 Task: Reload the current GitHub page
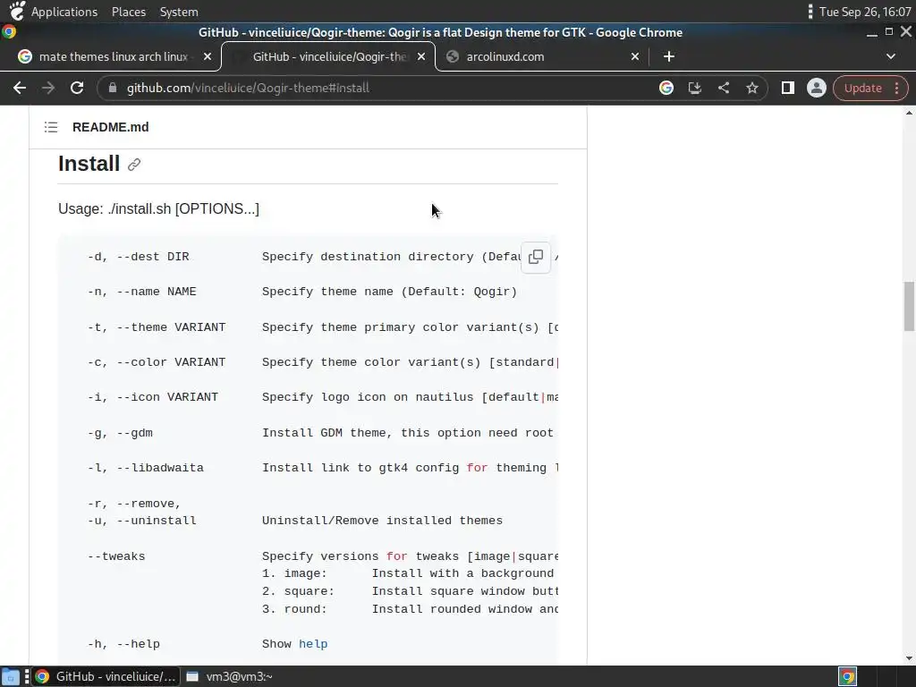tap(77, 89)
